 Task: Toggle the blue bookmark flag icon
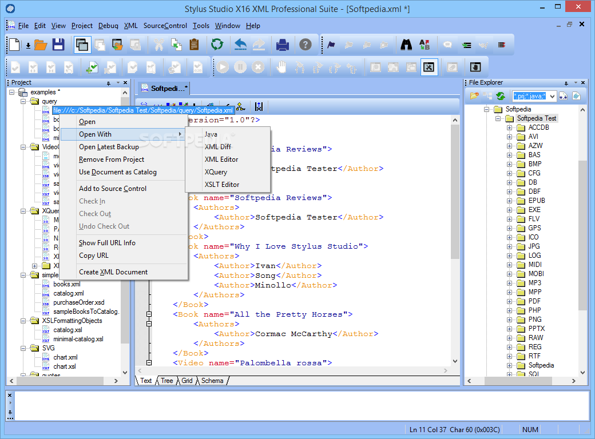pos(331,45)
